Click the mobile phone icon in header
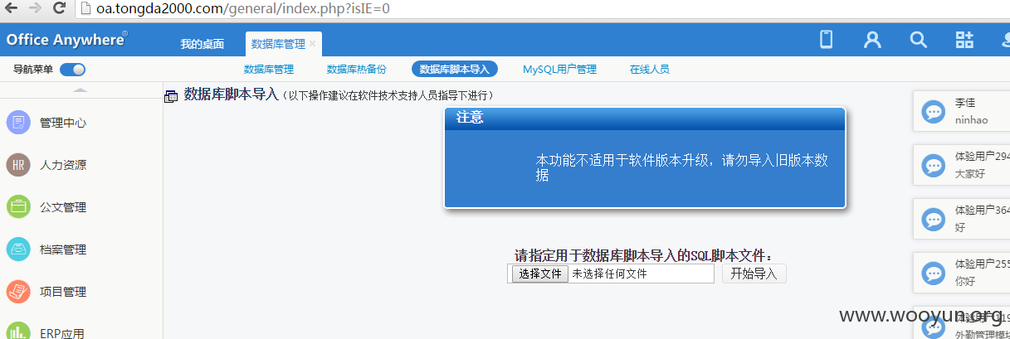This screenshot has height=339, width=1010. point(826,40)
